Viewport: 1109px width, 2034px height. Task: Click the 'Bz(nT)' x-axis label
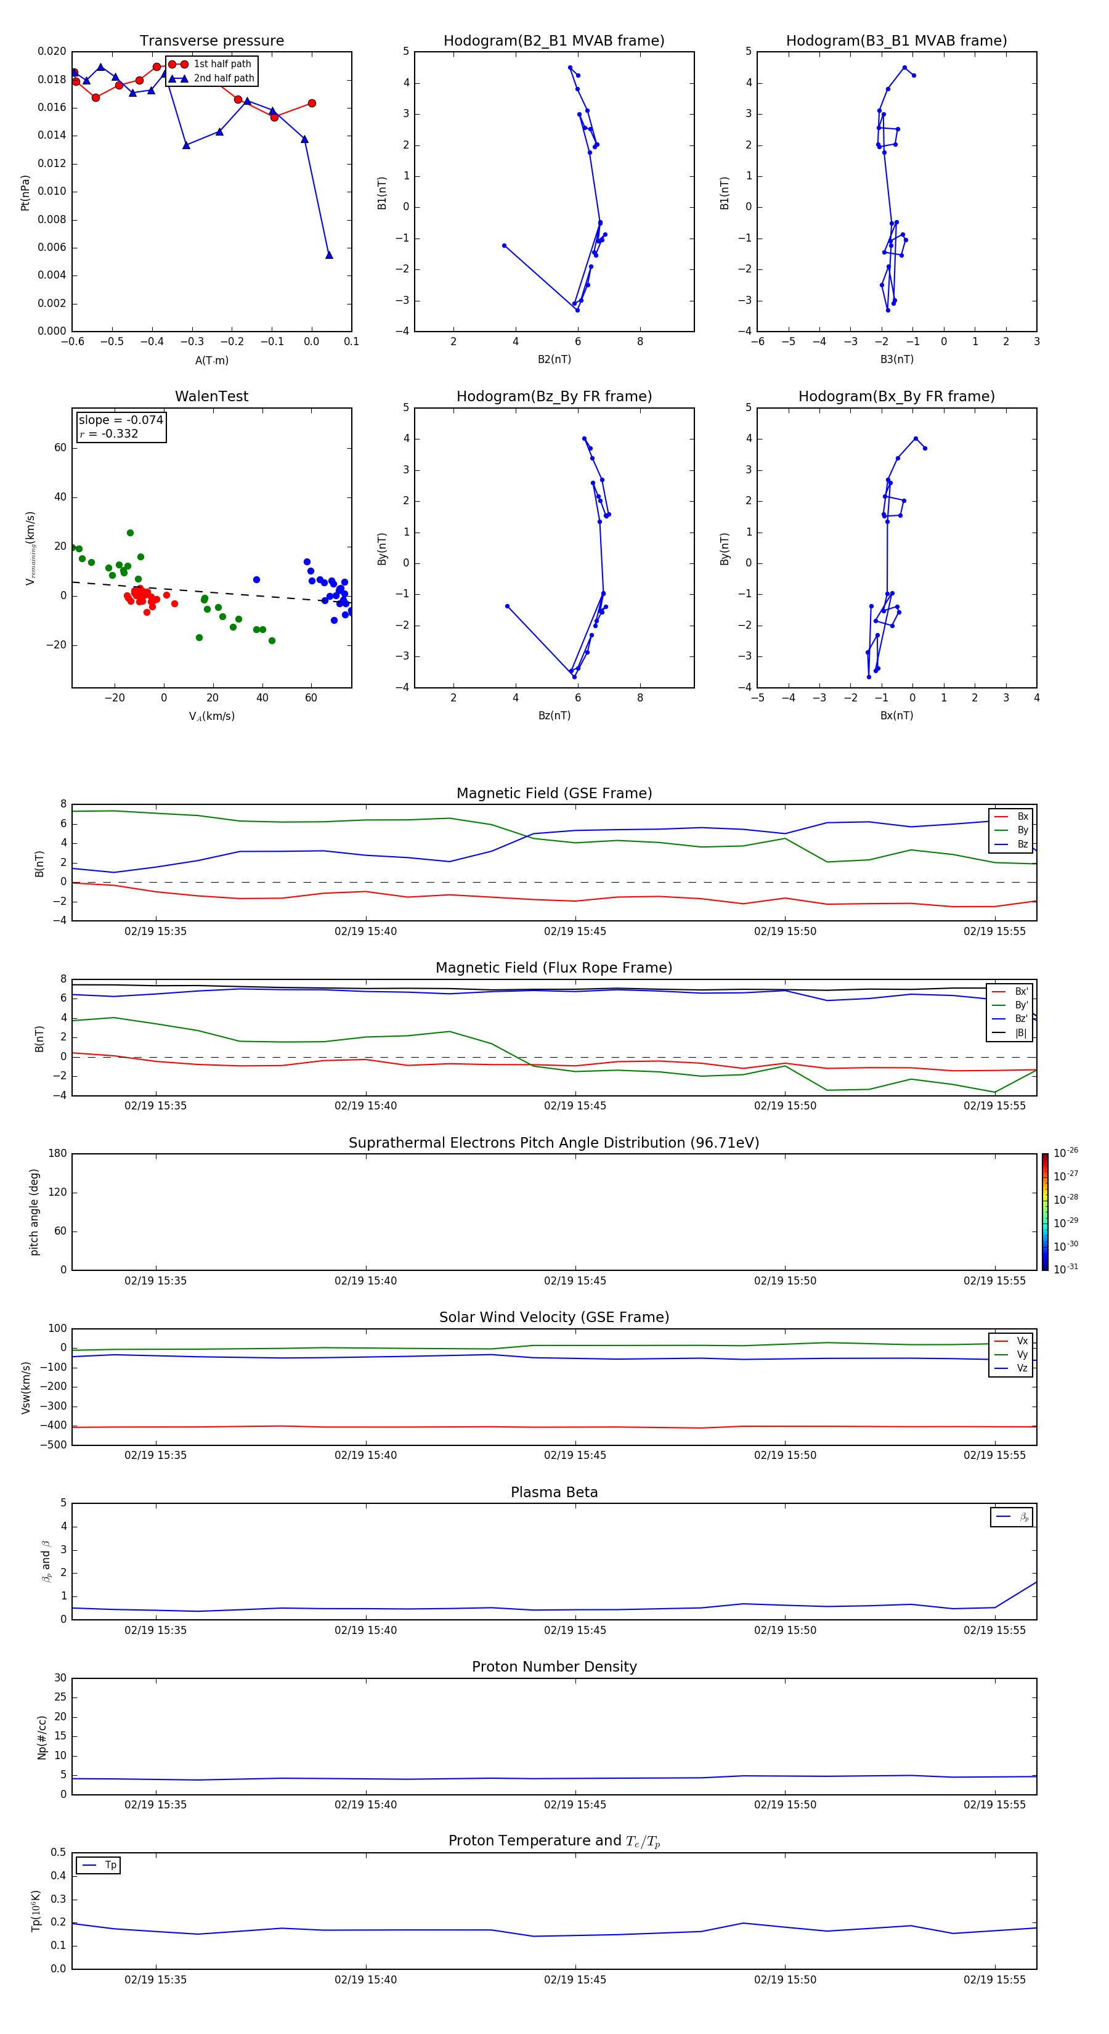pos(554,716)
